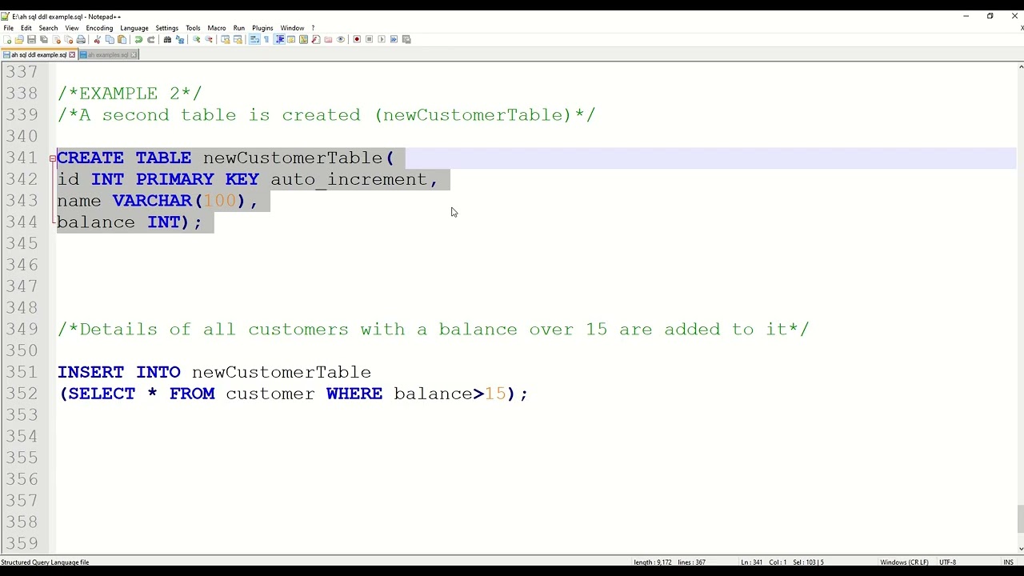Click 'length : 9,172' in status bar
1024x576 pixels.
[x=652, y=562]
